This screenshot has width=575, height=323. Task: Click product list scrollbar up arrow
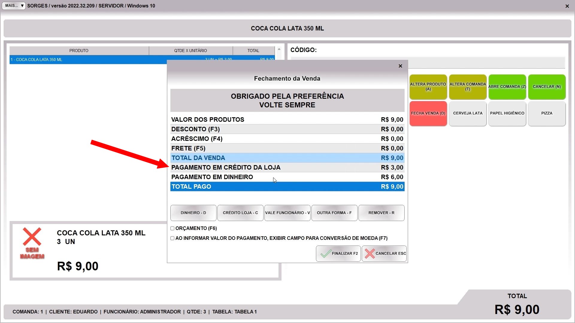[279, 49]
